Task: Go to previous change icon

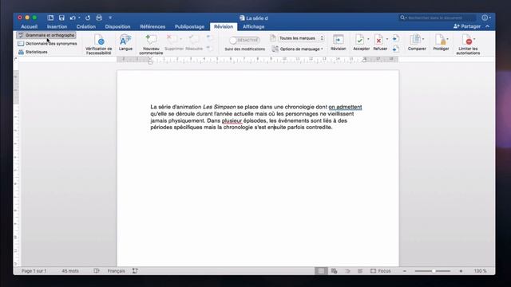Action: [396, 38]
